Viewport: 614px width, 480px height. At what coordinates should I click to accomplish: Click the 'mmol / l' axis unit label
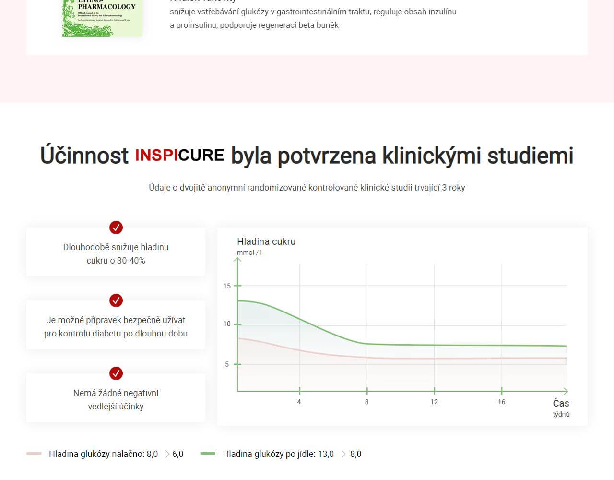(x=249, y=252)
